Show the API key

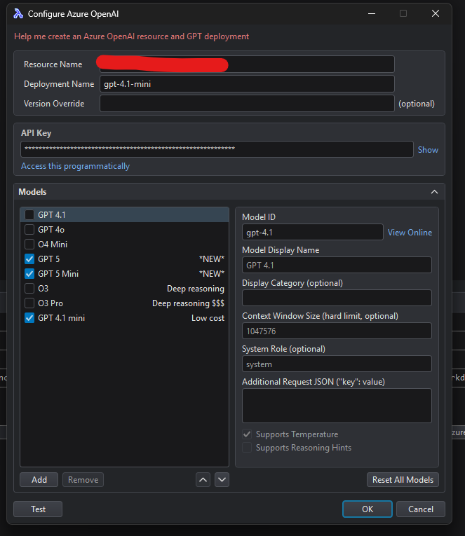[x=428, y=150]
